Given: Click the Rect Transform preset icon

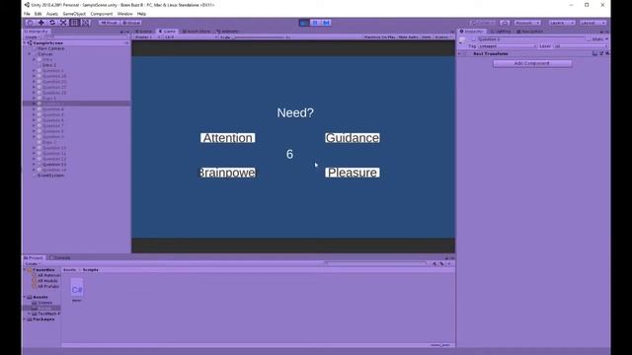Looking at the screenshot, I should click(601, 53).
